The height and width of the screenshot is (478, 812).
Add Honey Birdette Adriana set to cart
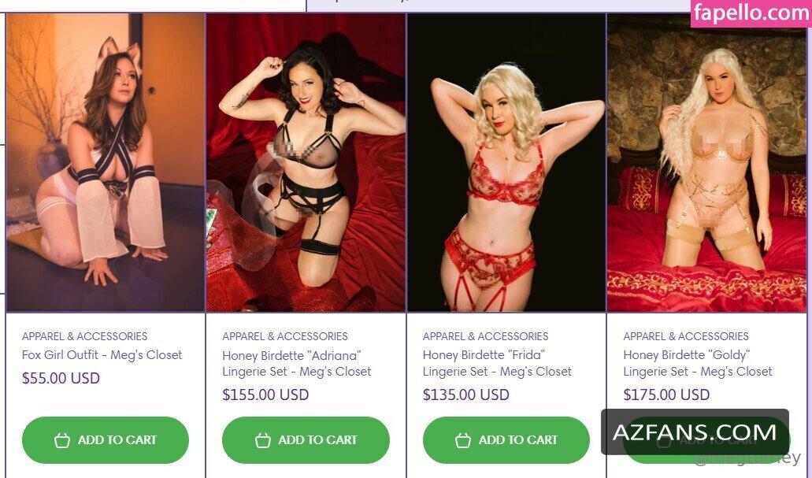(x=306, y=439)
